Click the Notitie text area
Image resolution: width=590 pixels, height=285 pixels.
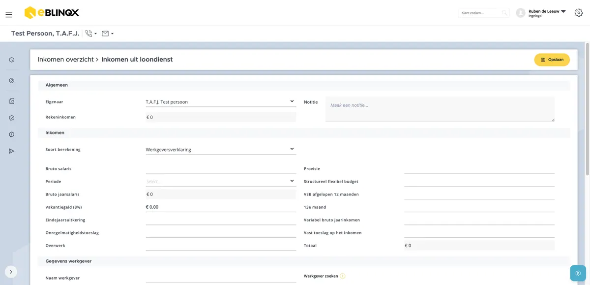click(440, 109)
